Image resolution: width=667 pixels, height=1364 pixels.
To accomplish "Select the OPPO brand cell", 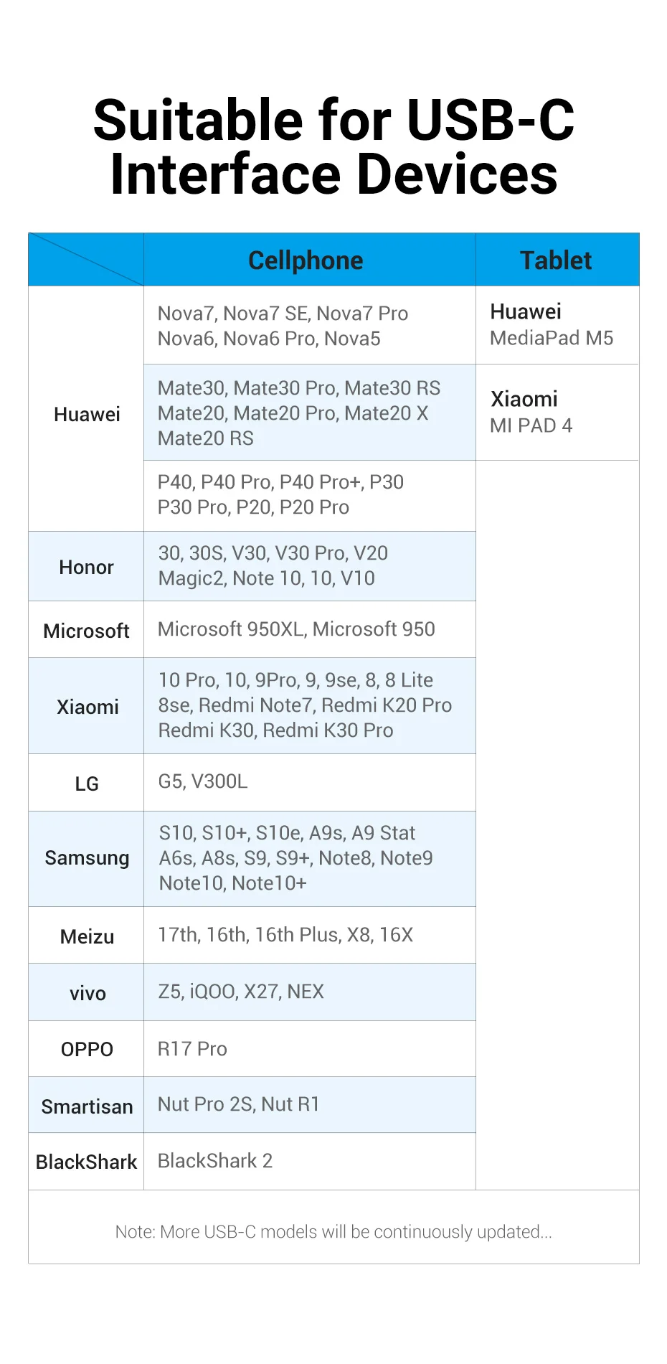I will 87,1050.
